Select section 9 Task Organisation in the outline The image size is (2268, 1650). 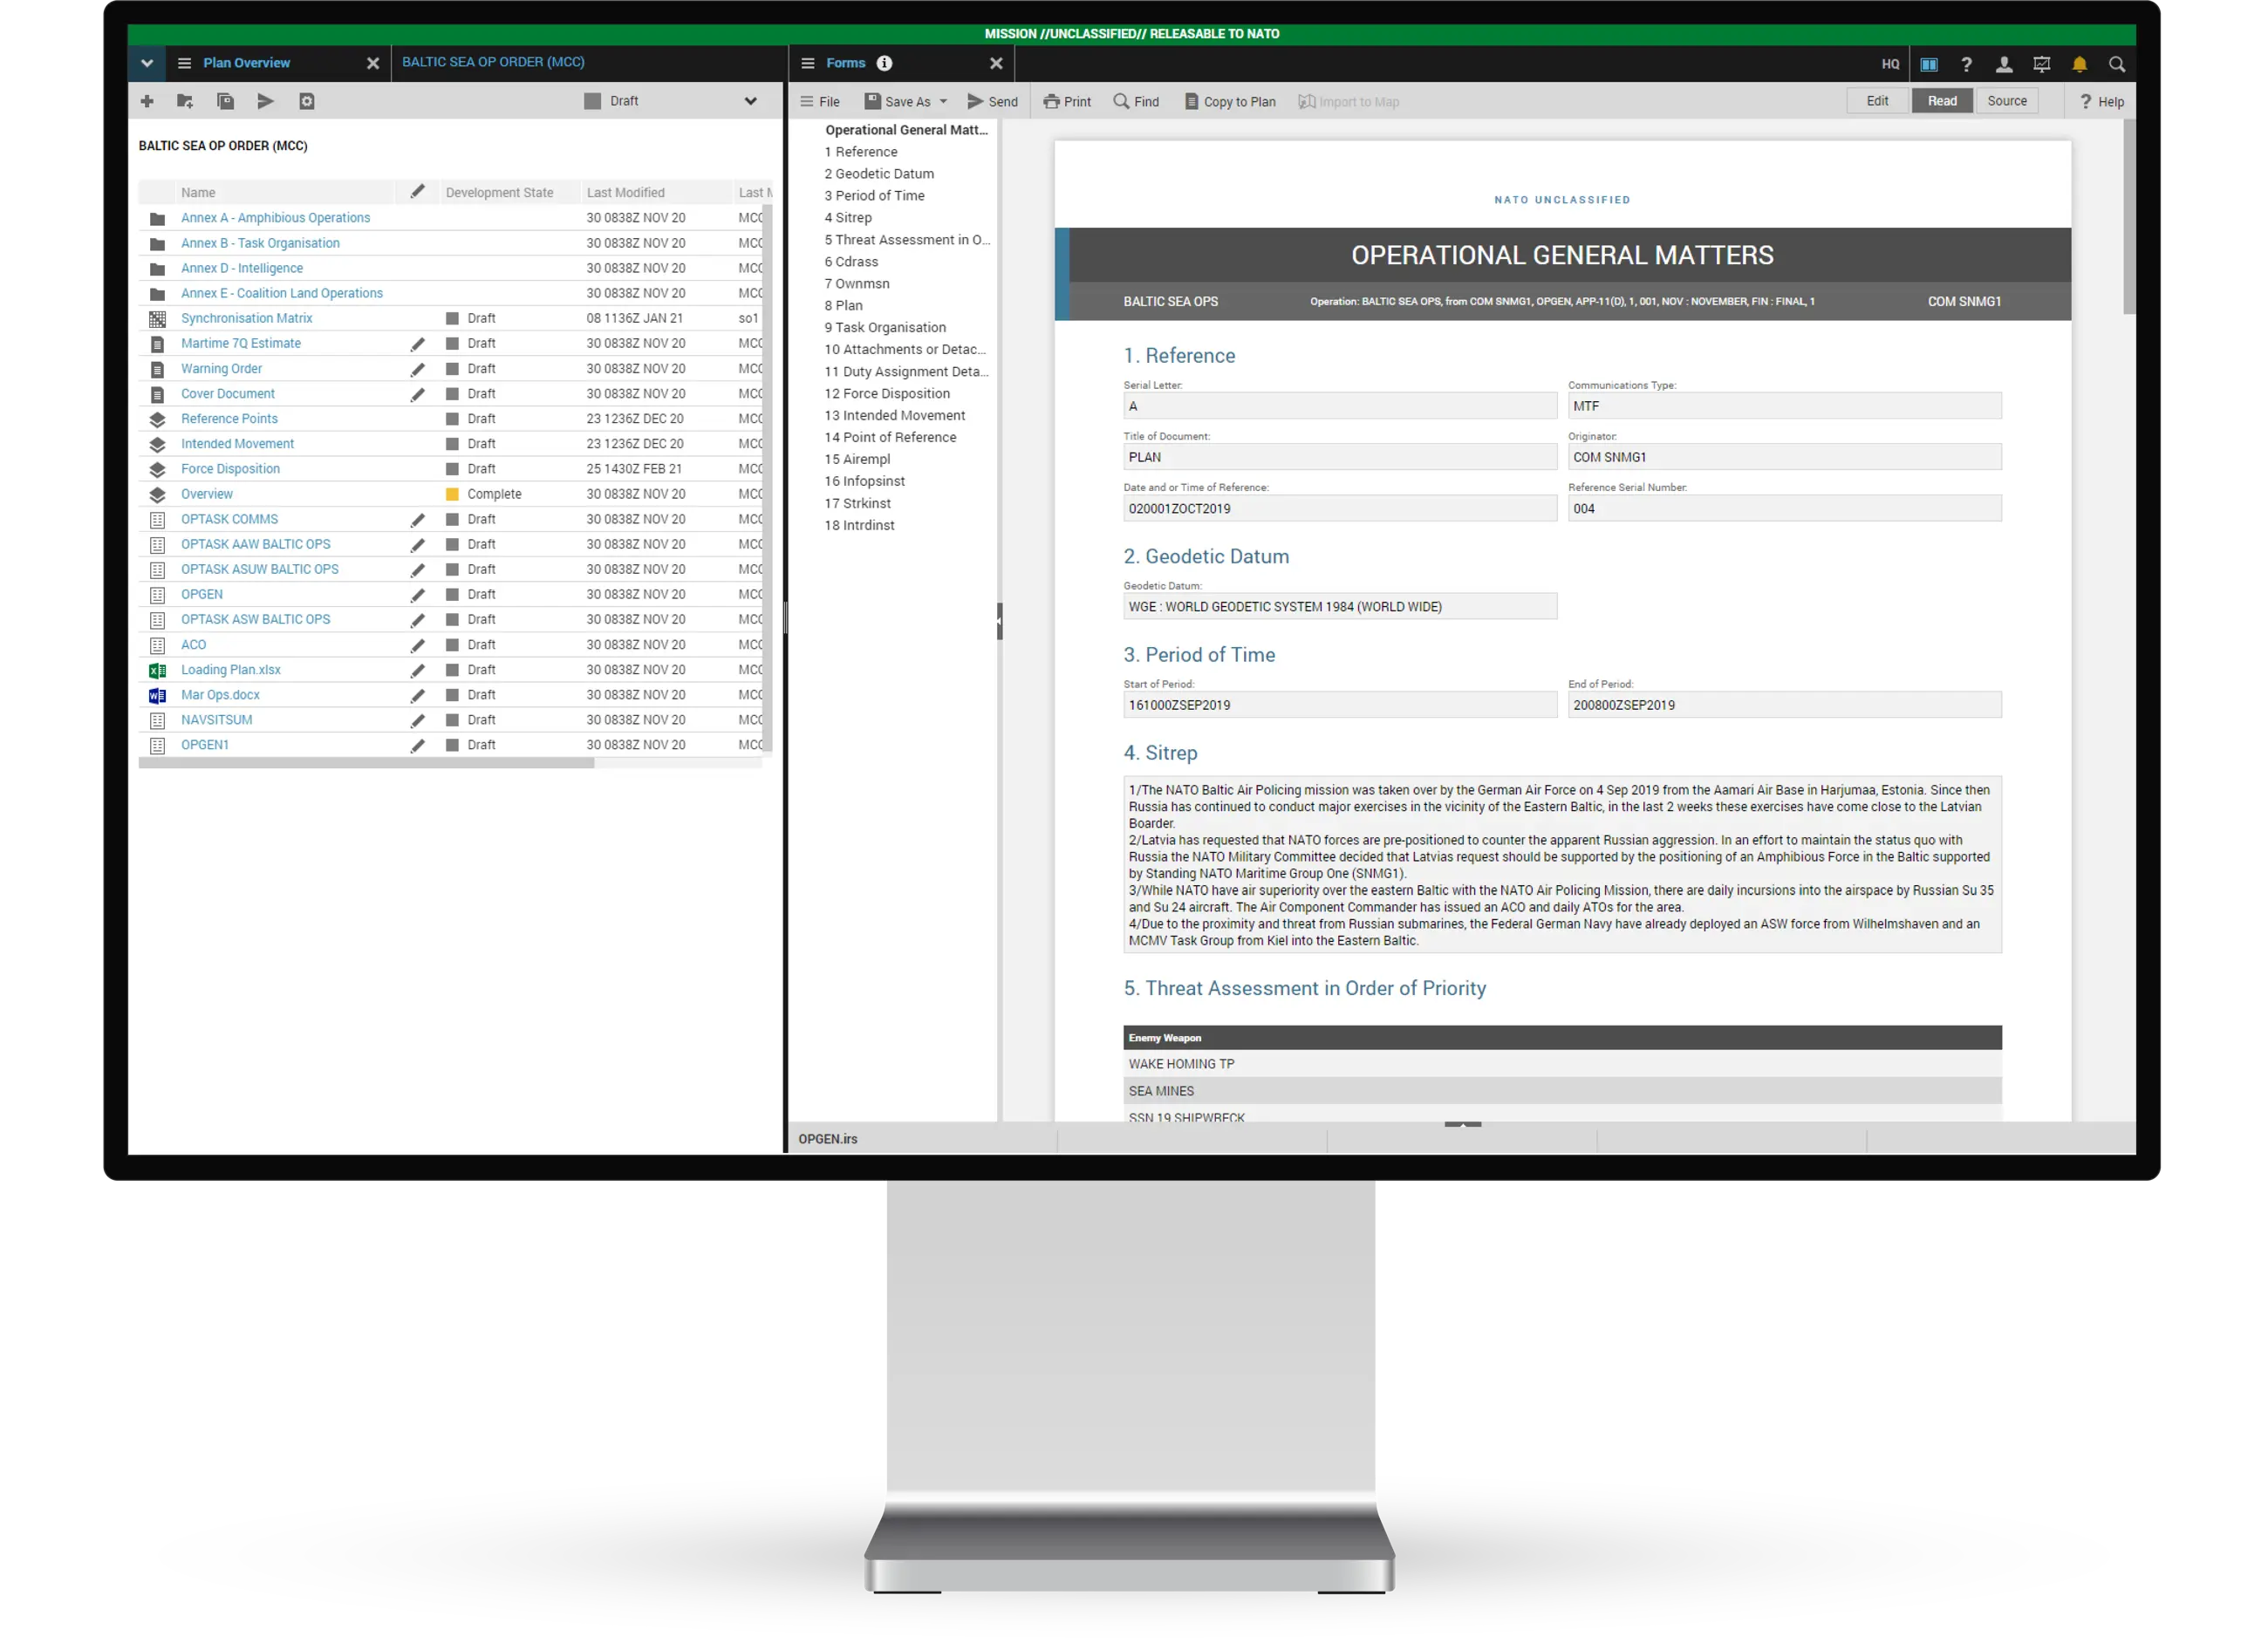(884, 327)
